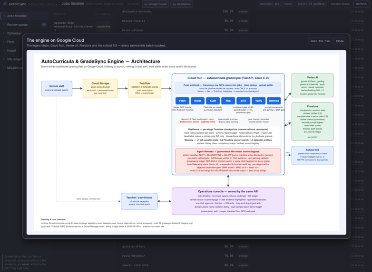Click the School staff node in diagram
This screenshot has width=372, height=272.
(x=57, y=88)
